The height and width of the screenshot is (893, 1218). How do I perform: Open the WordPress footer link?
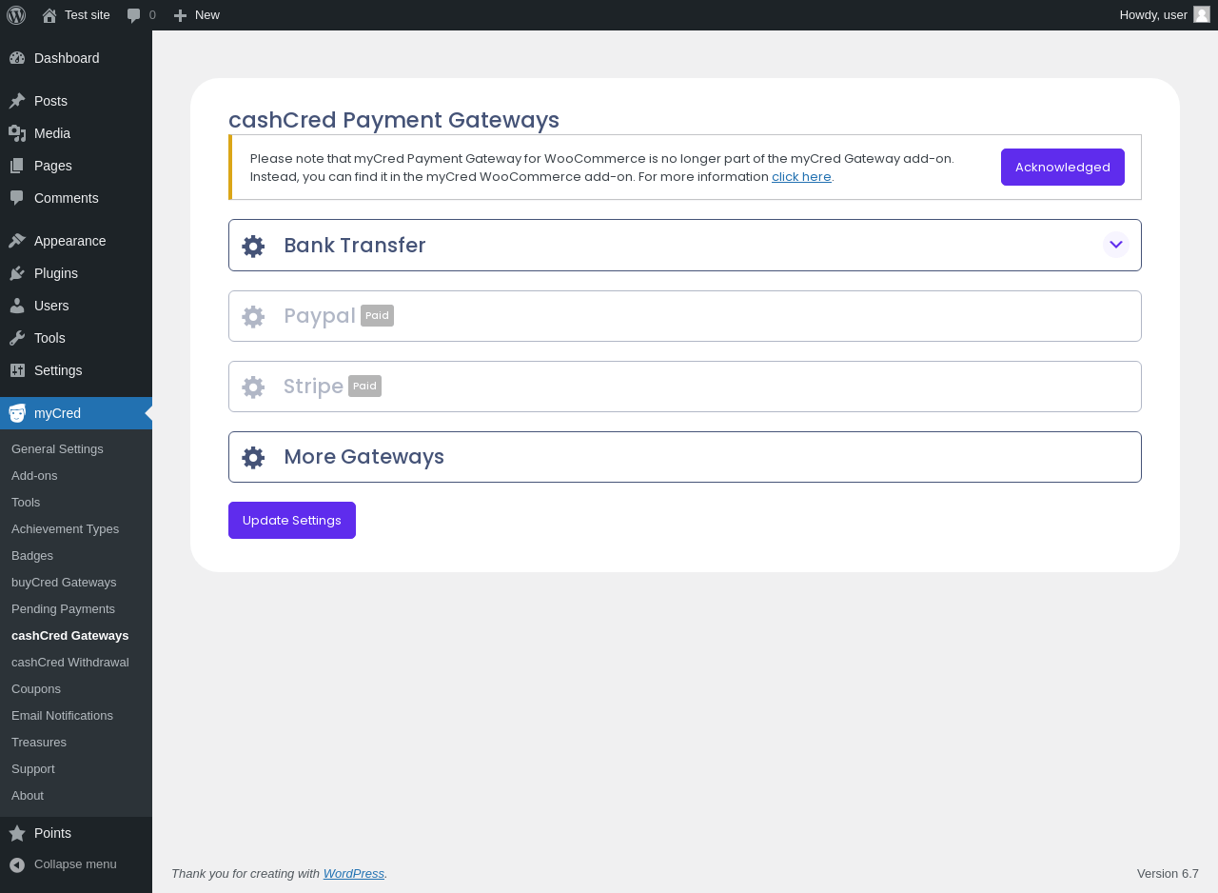354,873
